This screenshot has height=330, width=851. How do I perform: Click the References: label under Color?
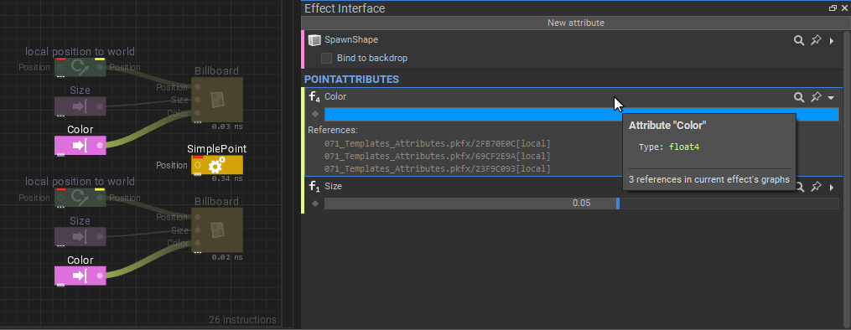tap(333, 131)
